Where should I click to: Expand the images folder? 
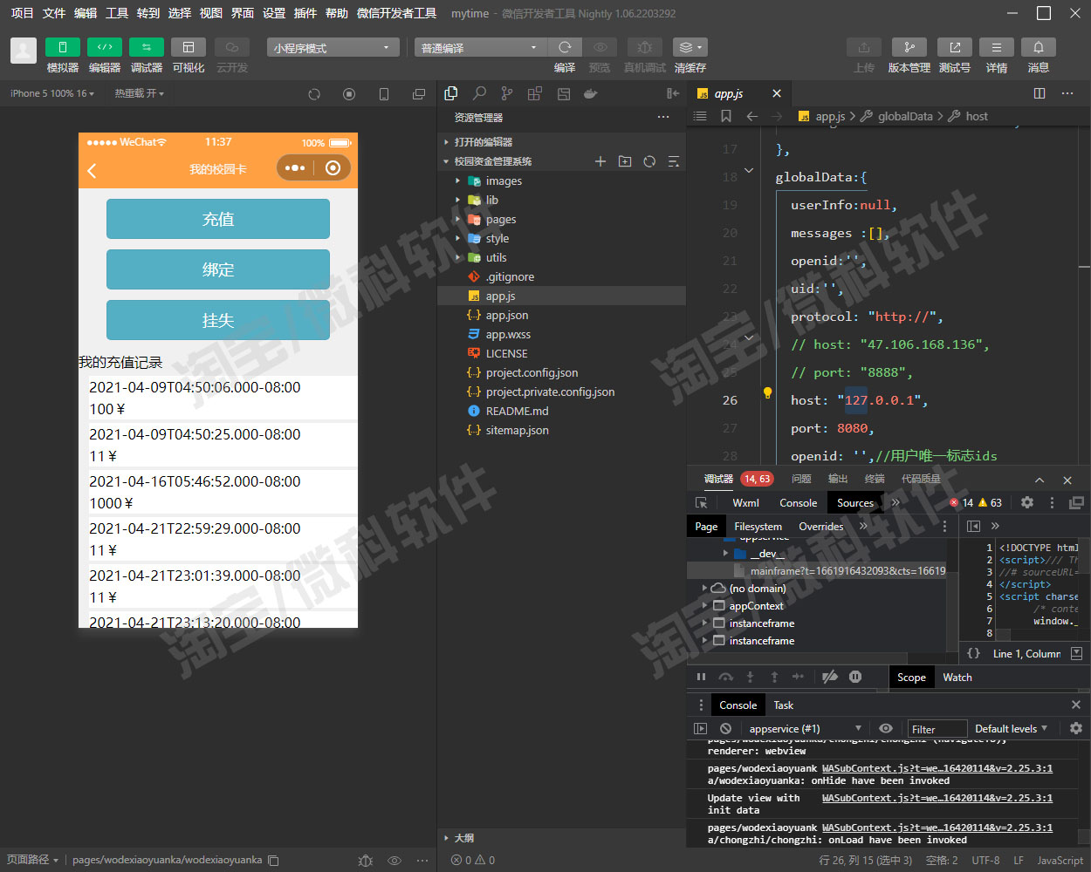(562, 181)
